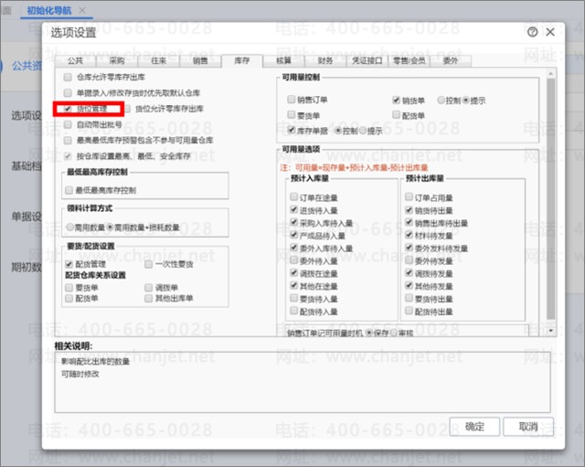The image size is (585, 467).
Task: Enable 仓库允许零库存出库 checkbox
Action: click(x=69, y=79)
